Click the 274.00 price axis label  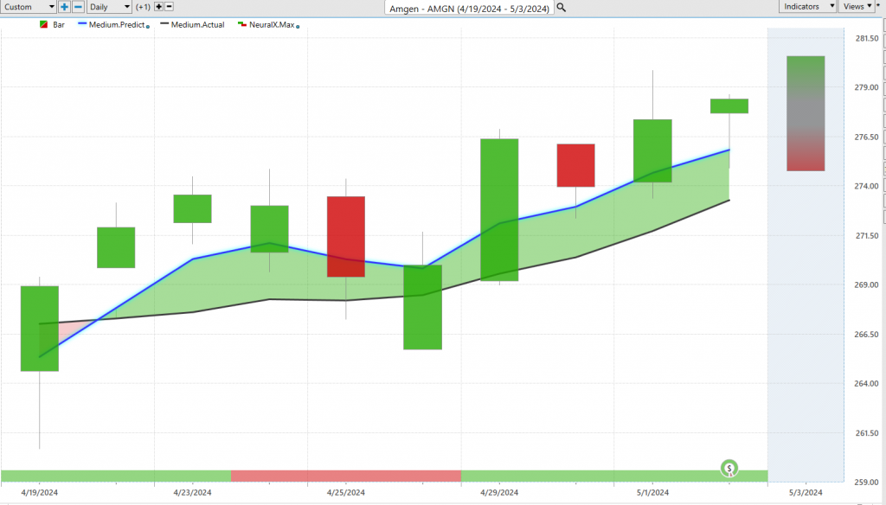coord(867,187)
